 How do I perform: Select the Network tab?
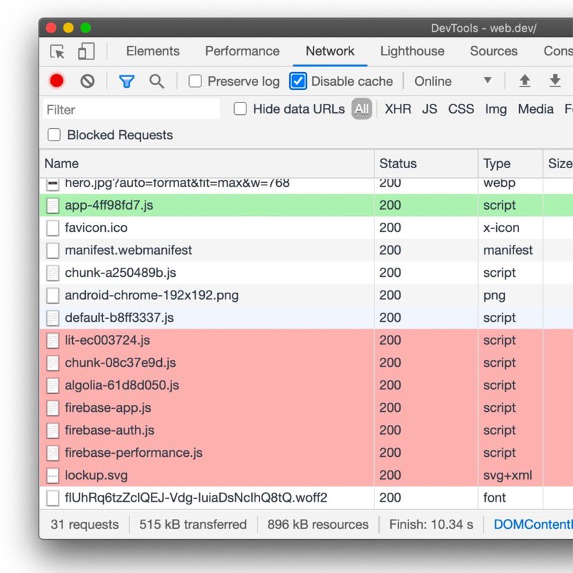(x=330, y=51)
